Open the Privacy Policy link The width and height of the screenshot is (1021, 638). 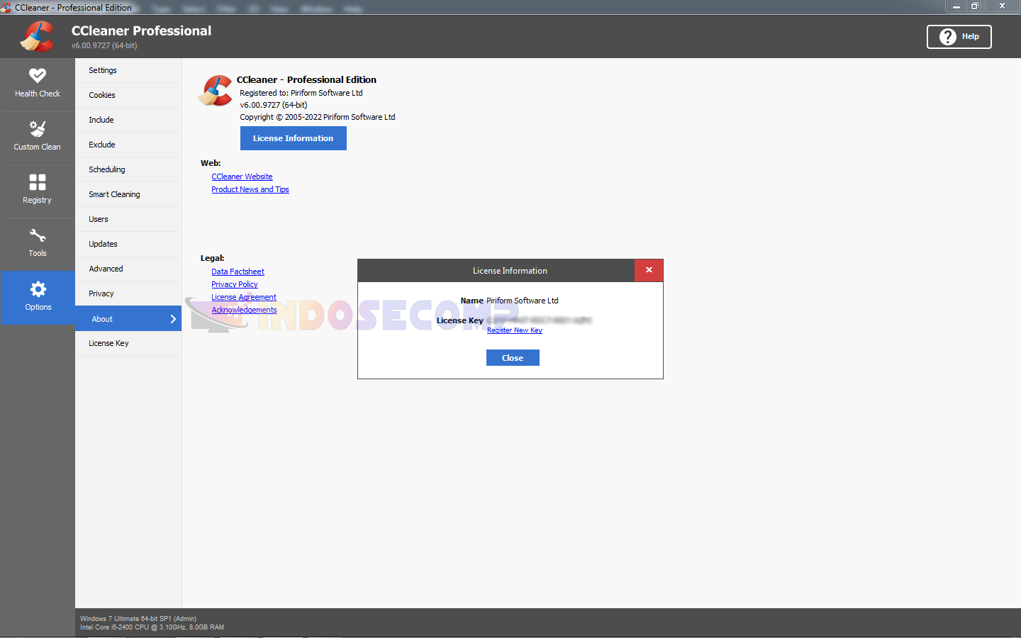coord(235,284)
